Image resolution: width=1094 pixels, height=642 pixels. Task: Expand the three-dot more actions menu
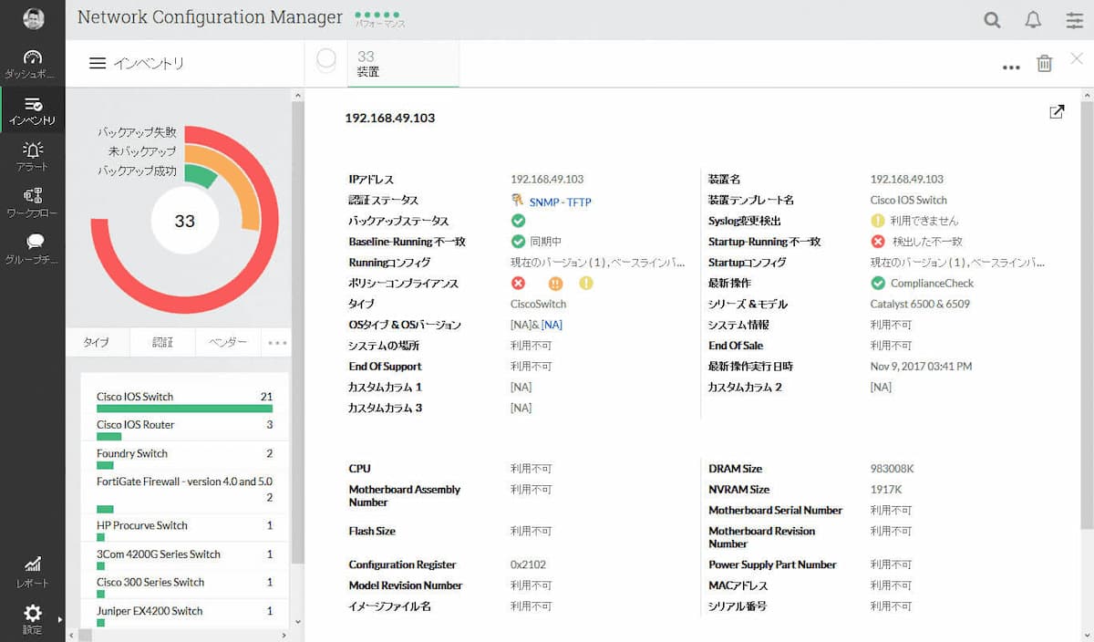pos(1011,67)
